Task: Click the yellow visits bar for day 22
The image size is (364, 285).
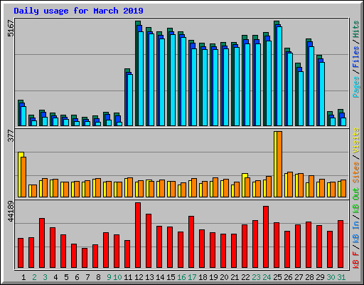Action: (x=244, y=185)
